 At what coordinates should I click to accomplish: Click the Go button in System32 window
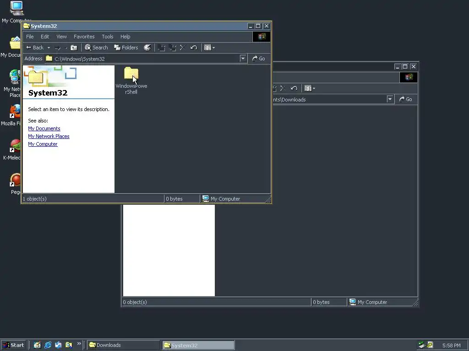coord(259,58)
